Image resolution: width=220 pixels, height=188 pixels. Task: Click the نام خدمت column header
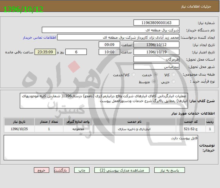click(134, 122)
